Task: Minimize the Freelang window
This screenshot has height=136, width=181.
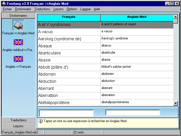Action: (x=167, y=4)
